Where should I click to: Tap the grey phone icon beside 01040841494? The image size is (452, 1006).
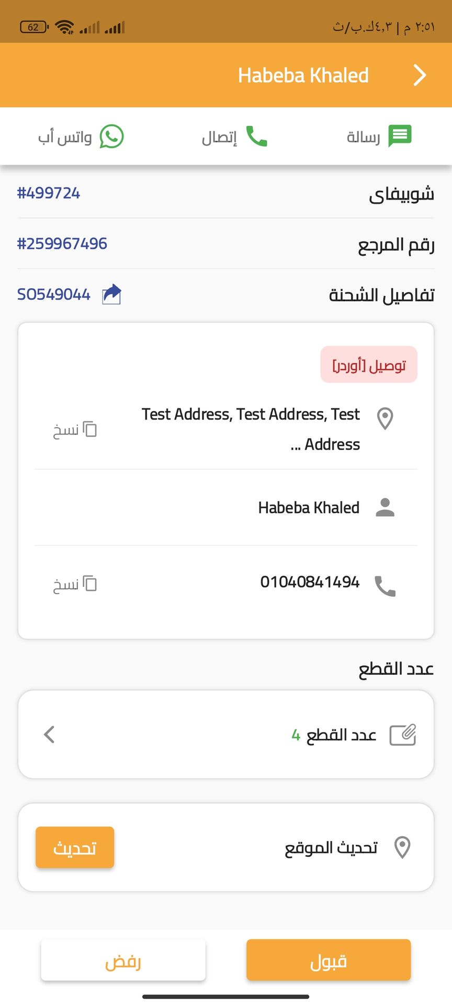tap(385, 586)
